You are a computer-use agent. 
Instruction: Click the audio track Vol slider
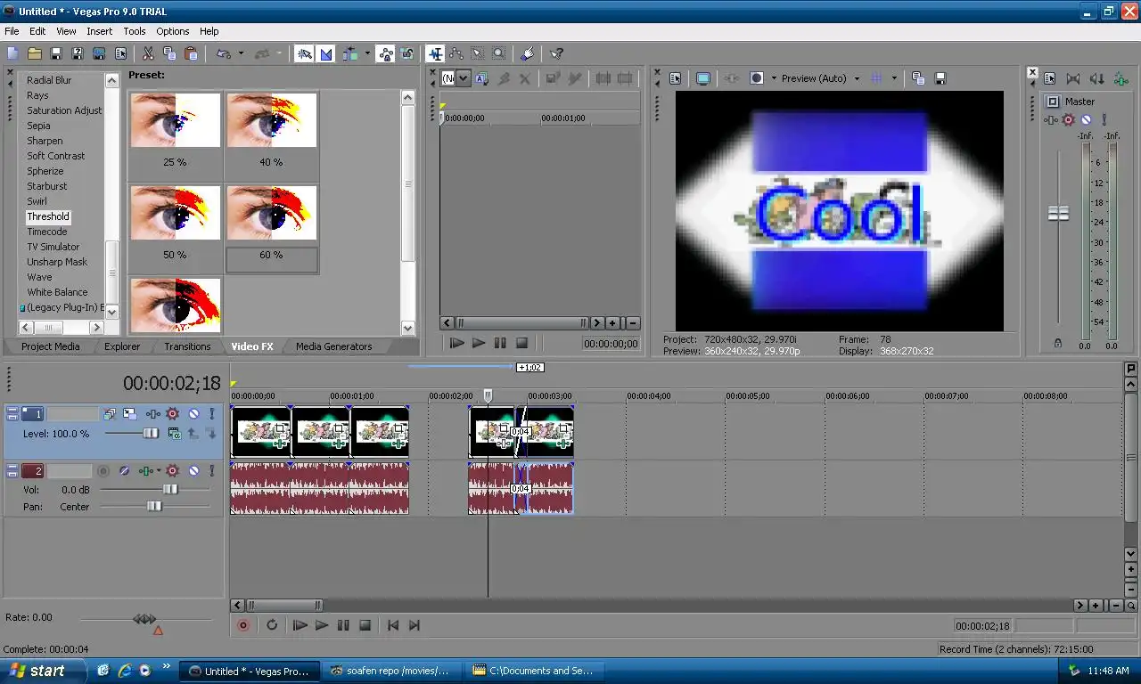170,489
